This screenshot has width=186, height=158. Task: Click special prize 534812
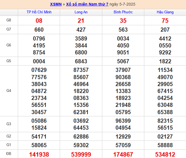[x=165, y=155]
